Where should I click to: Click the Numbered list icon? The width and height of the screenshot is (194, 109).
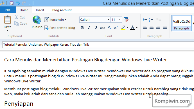[x=151, y=20]
